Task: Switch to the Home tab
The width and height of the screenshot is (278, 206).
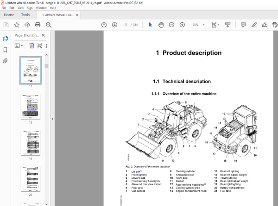Action: [x=9, y=15]
